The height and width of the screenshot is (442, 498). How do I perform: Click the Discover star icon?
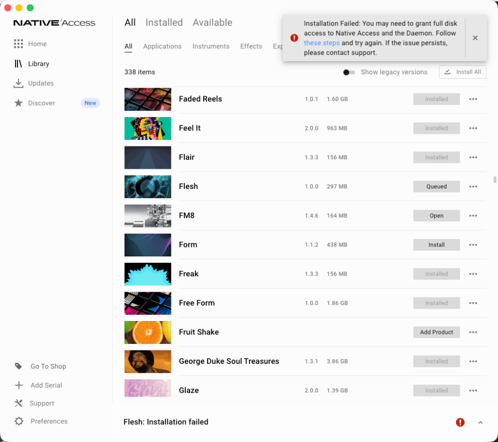pos(18,103)
